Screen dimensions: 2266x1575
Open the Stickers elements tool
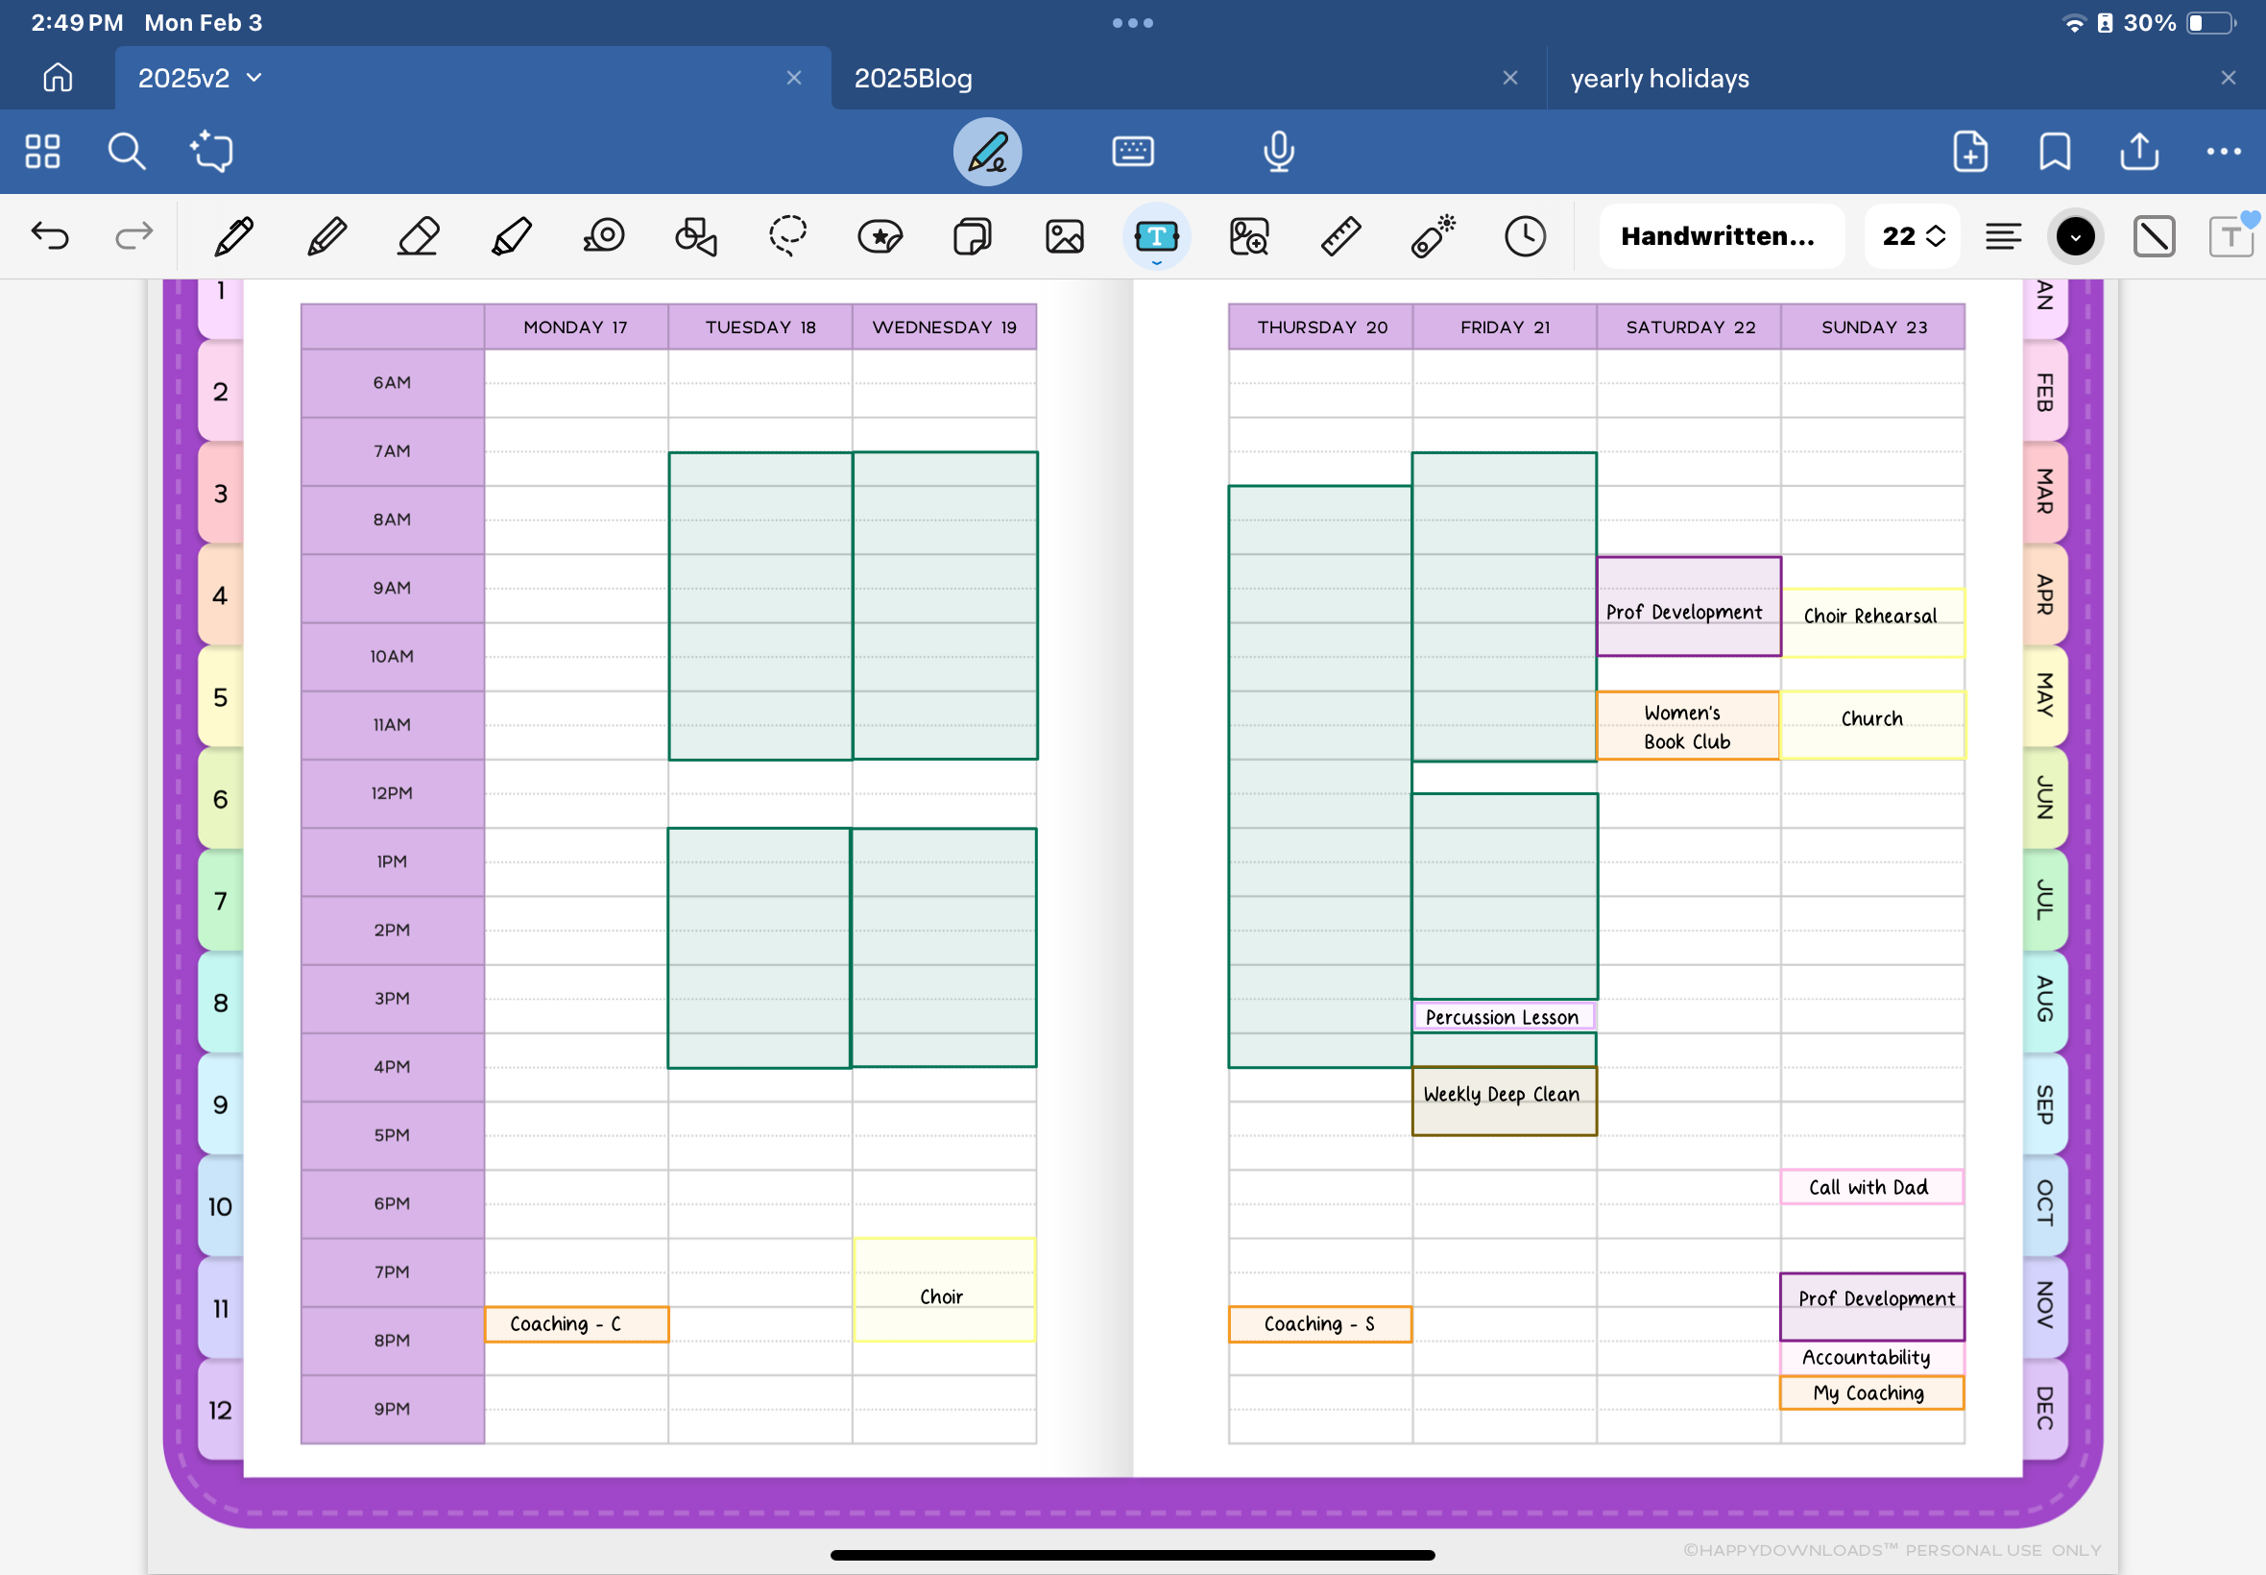pos(880,237)
